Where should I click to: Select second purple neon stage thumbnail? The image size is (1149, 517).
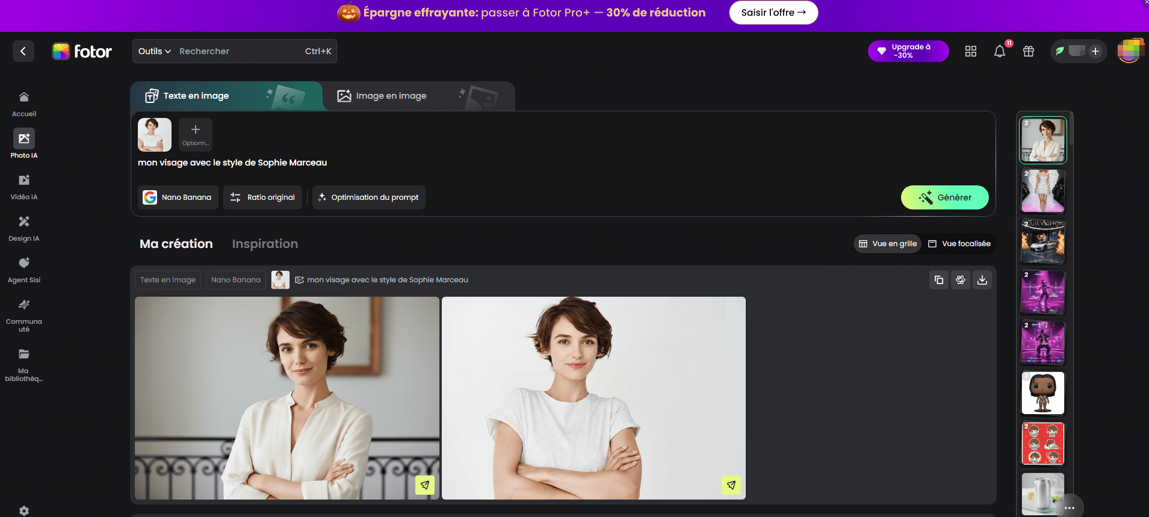[x=1043, y=342]
